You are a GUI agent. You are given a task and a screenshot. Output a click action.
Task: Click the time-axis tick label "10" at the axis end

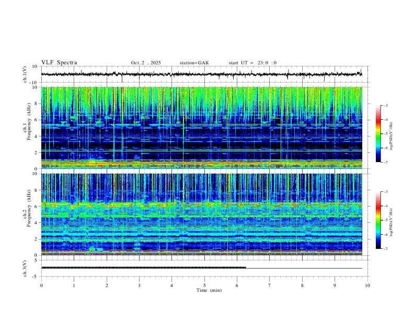367,285
